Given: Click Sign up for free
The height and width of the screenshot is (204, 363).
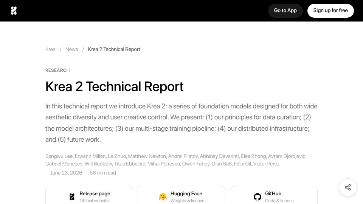Looking at the screenshot, I should coord(330,11).
